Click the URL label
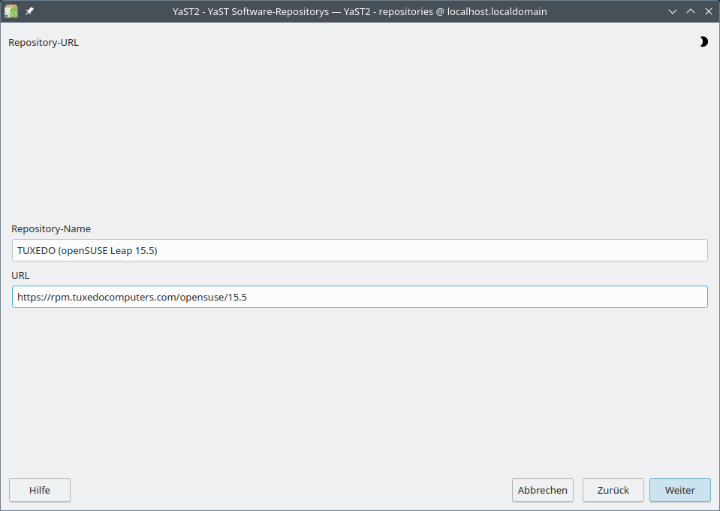 pos(20,275)
